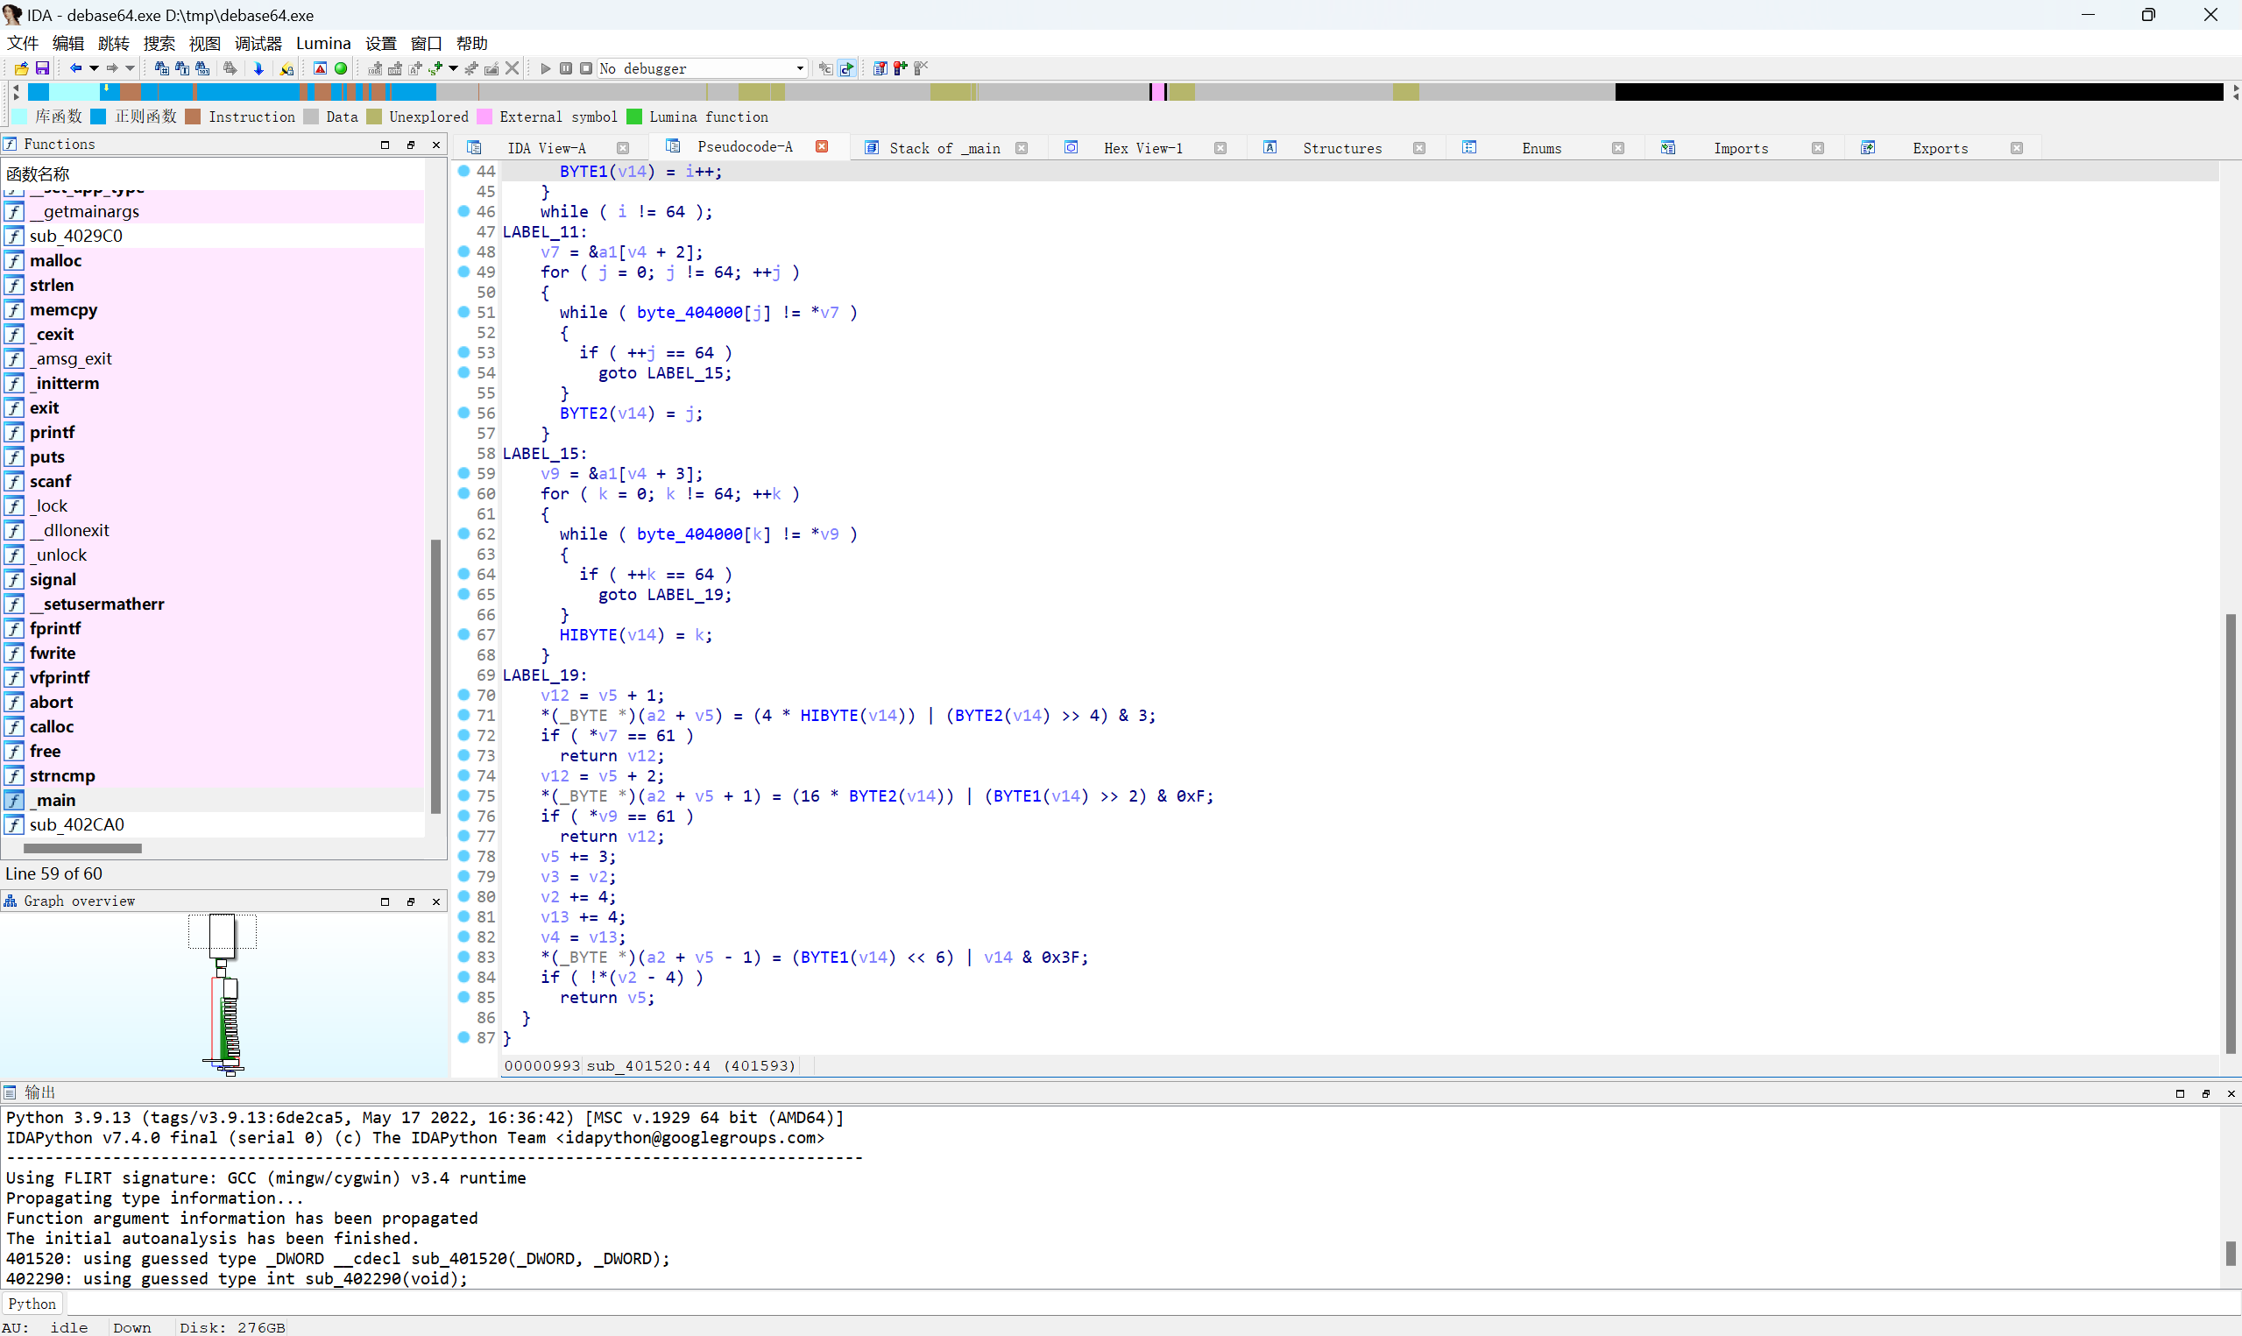2242x1336 pixels.
Task: Click the search next binoculars icon
Action: [x=230, y=68]
